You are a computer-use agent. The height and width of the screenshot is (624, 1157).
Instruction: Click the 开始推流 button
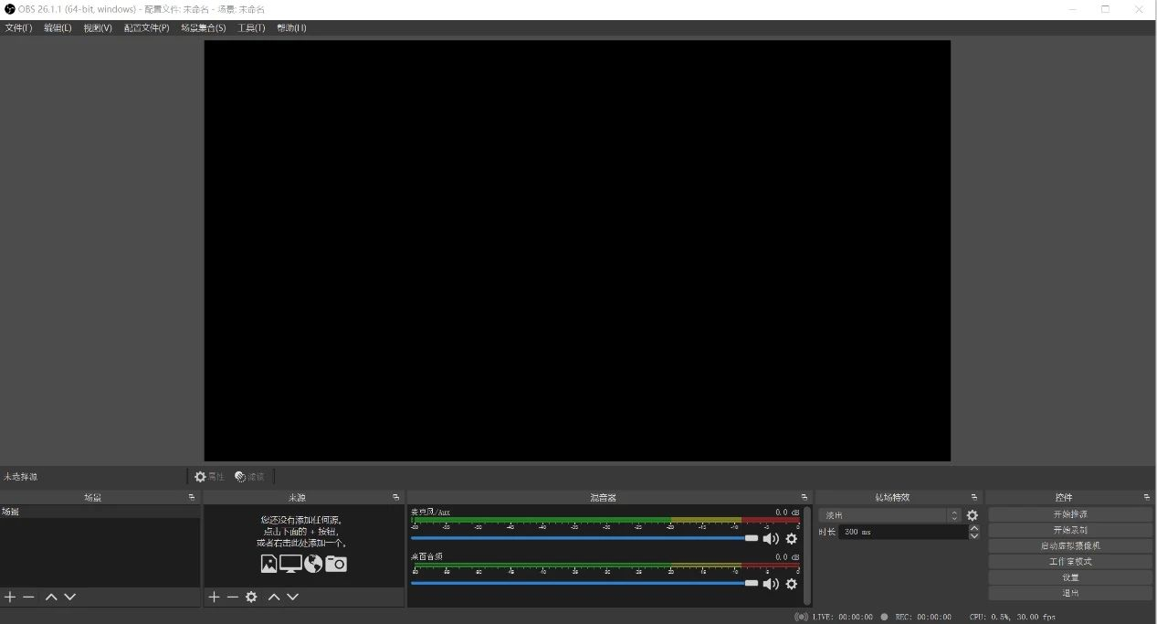pos(1070,514)
